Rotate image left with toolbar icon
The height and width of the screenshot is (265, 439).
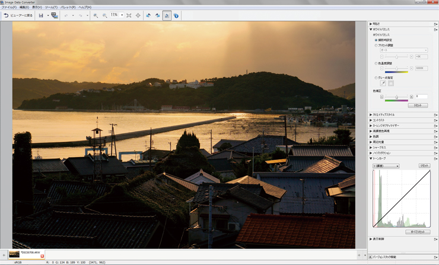click(148, 15)
